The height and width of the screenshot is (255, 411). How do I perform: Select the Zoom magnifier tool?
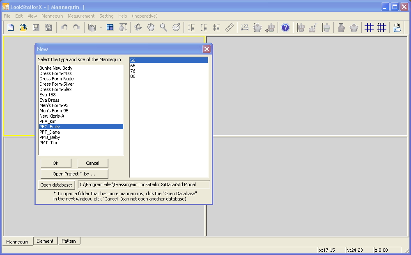[163, 27]
